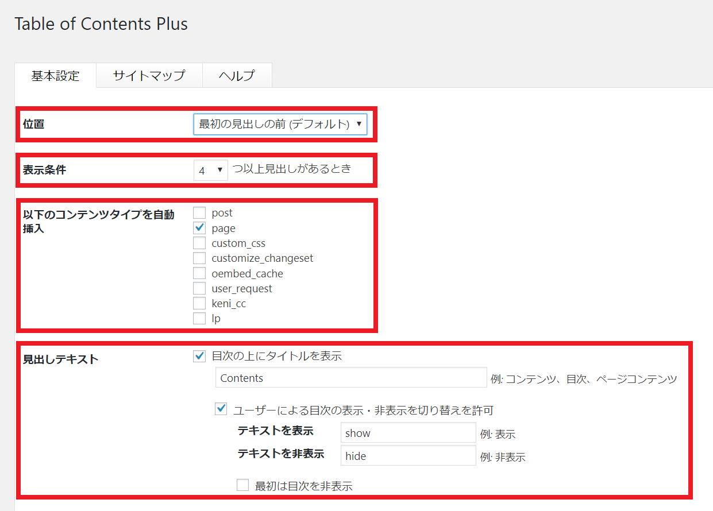Image resolution: width=713 pixels, height=511 pixels.
Task: Click the 位置 setting label
Action: pyautogui.click(x=33, y=123)
